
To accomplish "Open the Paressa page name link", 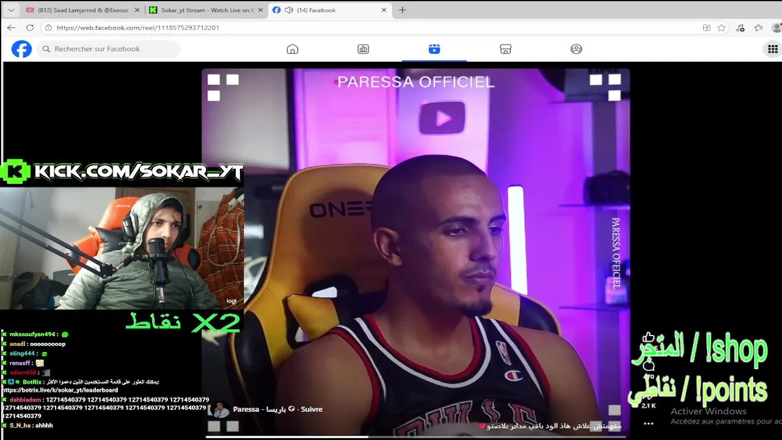I will click(x=260, y=409).
